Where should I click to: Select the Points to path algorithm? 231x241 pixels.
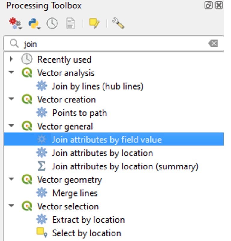79,113
